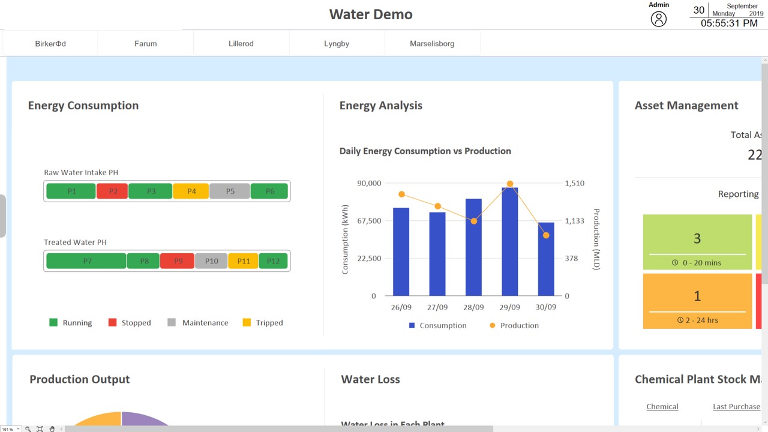Click the yellow Tripped legend swatch
Viewport: 768px width, 432px height.
coord(247,323)
